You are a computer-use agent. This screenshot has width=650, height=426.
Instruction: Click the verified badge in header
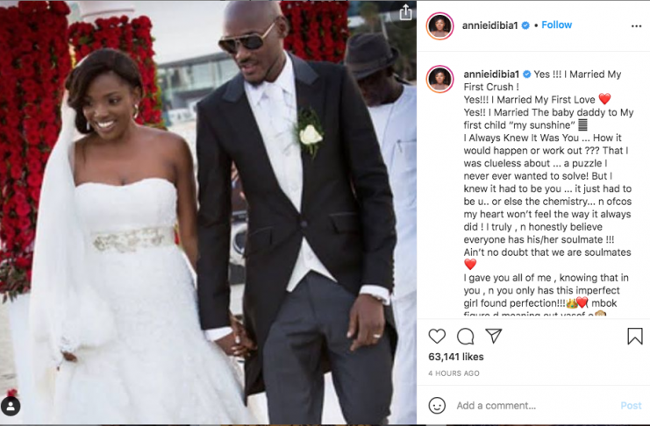coord(525,25)
